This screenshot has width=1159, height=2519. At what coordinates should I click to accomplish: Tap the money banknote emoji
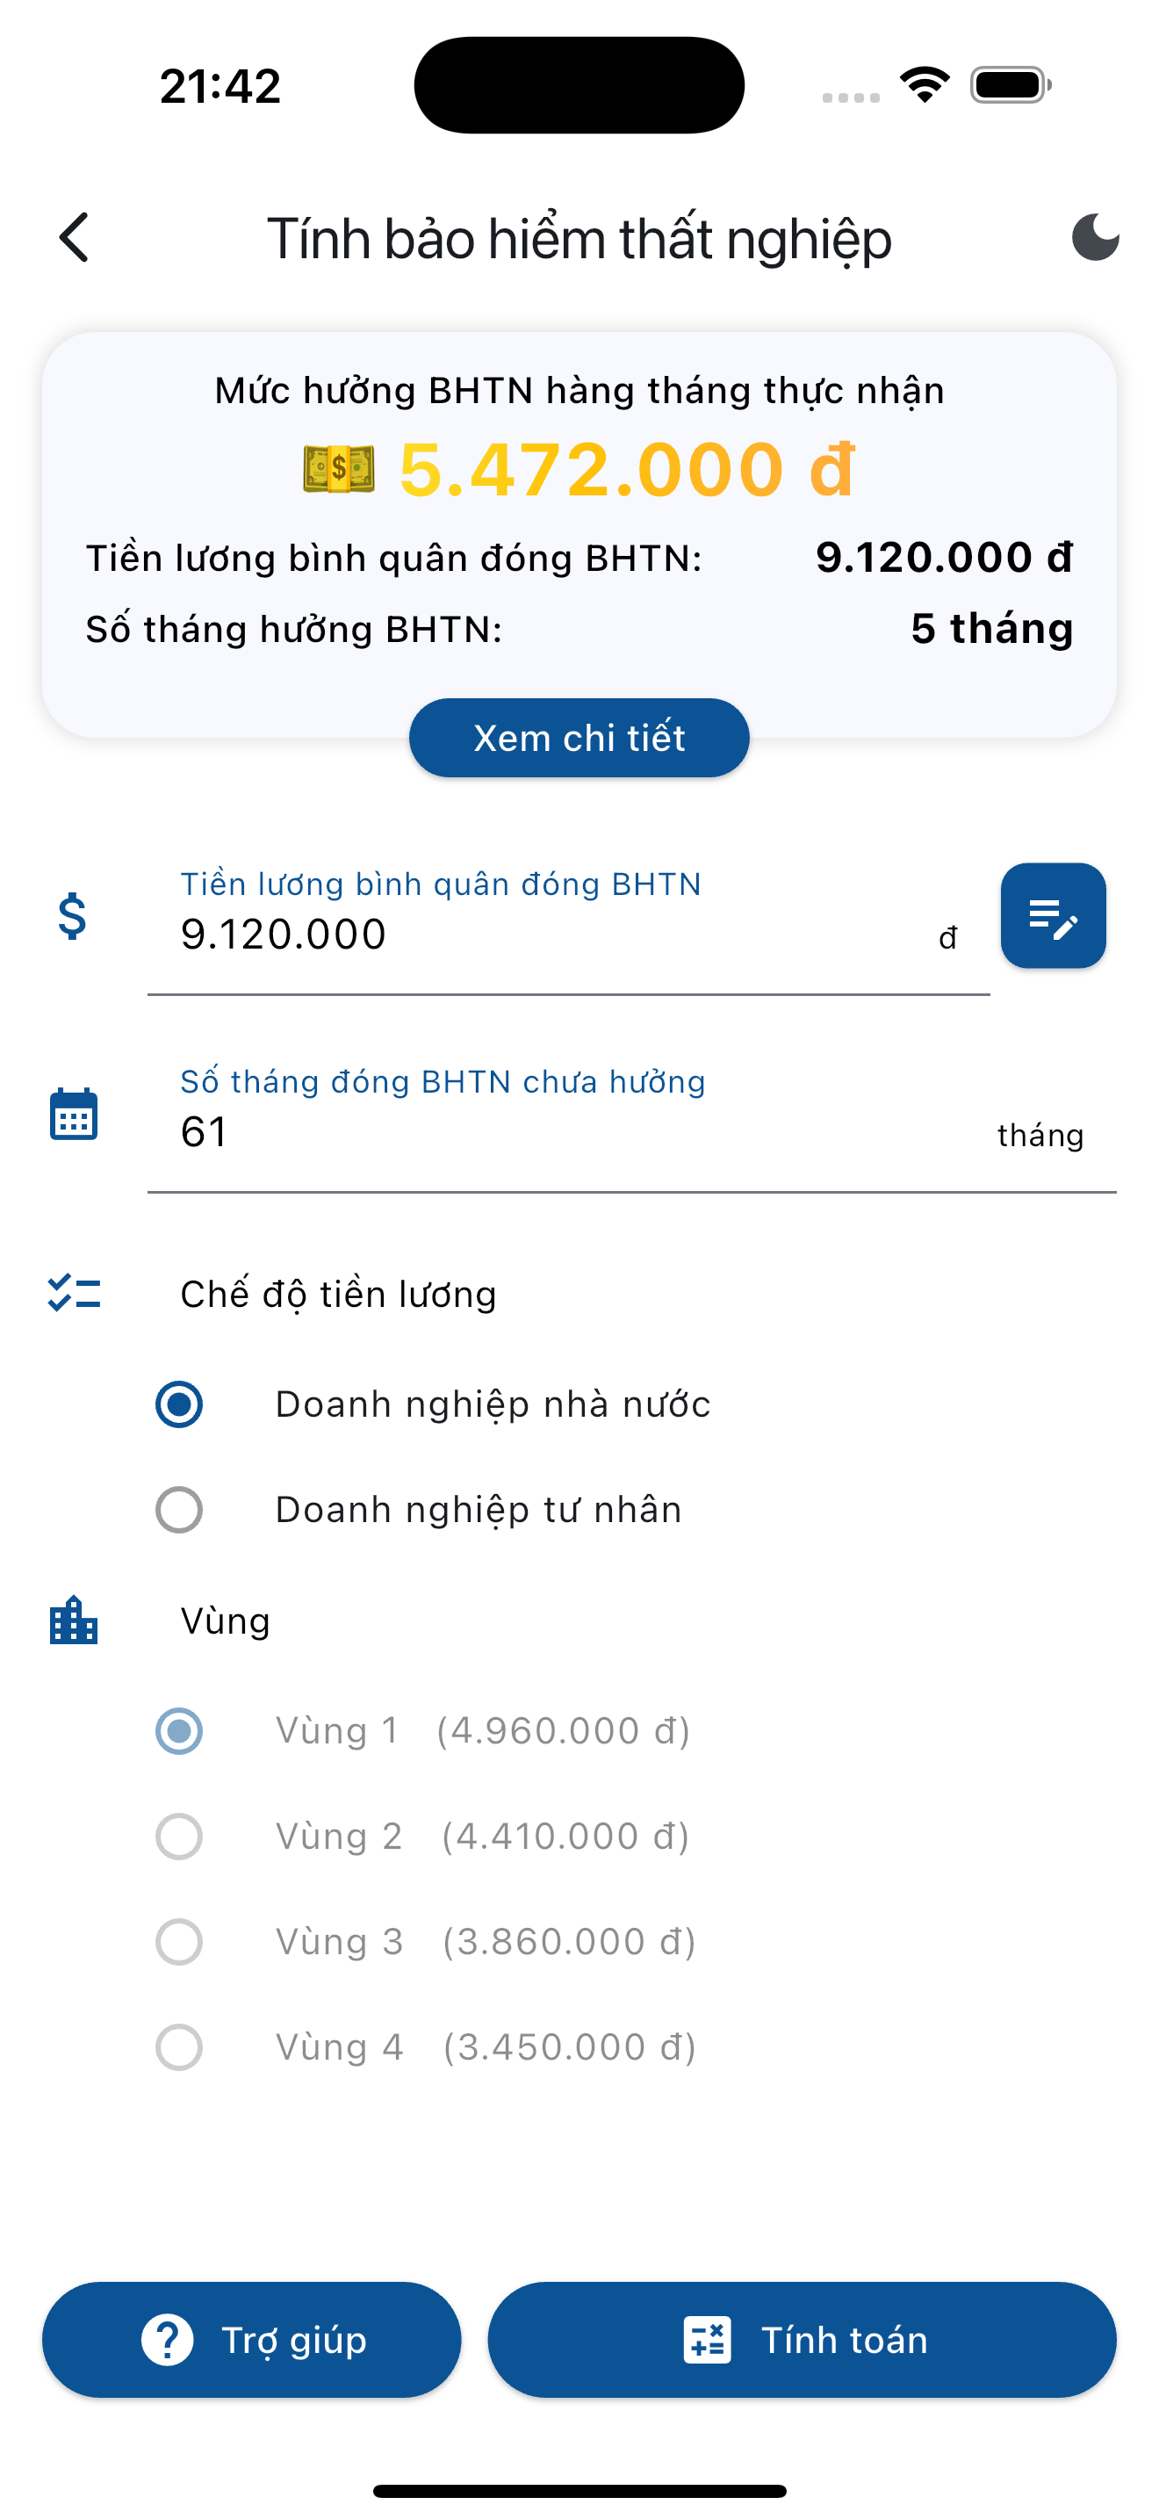[338, 469]
